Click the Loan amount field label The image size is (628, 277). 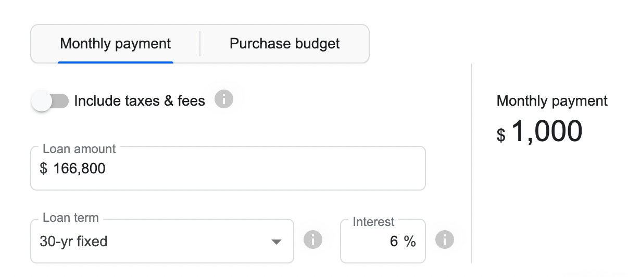pyautogui.click(x=79, y=149)
